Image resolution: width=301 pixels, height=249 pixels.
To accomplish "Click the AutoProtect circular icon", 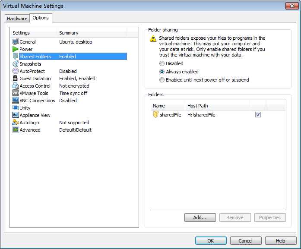I will [x=16, y=71].
